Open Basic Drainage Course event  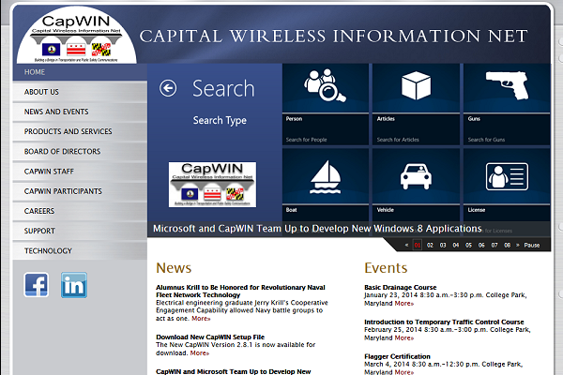coord(401,288)
